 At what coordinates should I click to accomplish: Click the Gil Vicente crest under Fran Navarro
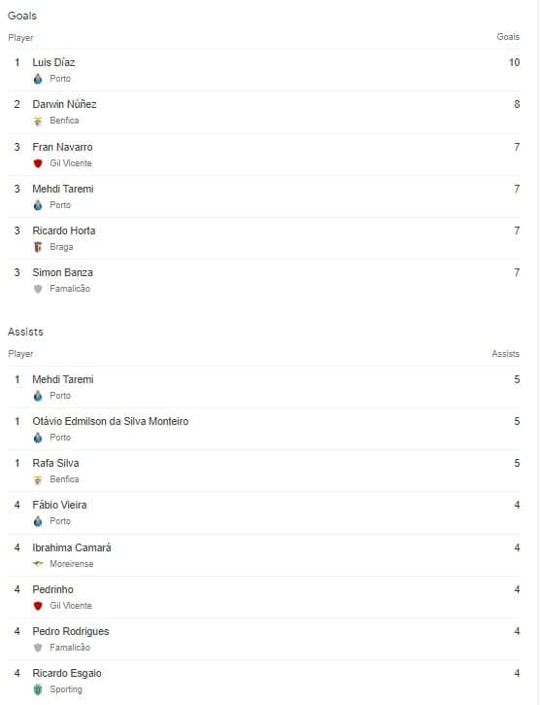[38, 163]
